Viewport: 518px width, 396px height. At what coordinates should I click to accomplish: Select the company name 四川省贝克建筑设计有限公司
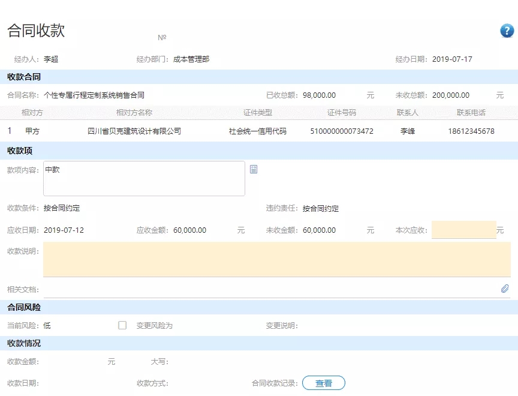(x=134, y=131)
